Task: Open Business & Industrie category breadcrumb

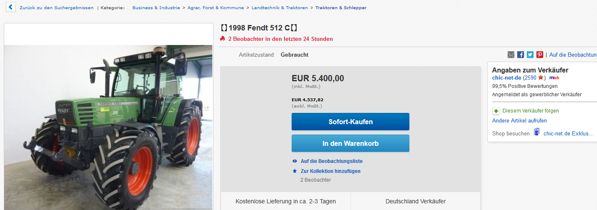Action: tap(156, 8)
